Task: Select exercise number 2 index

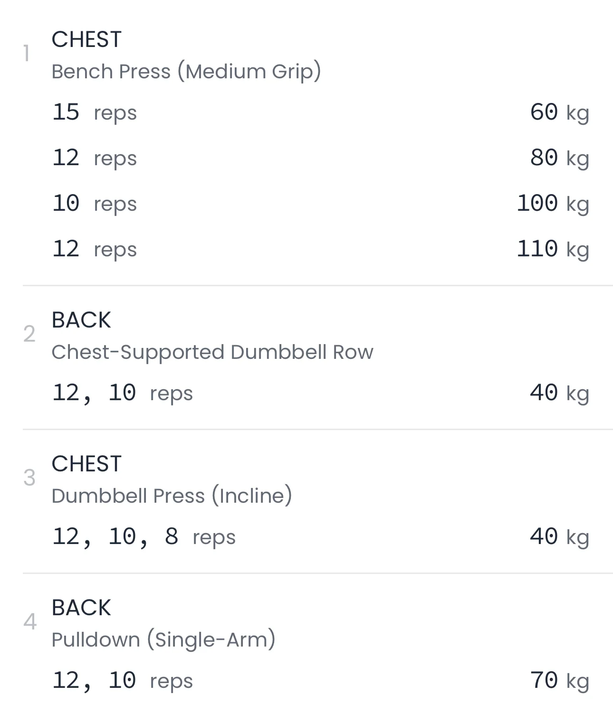Action: click(29, 334)
